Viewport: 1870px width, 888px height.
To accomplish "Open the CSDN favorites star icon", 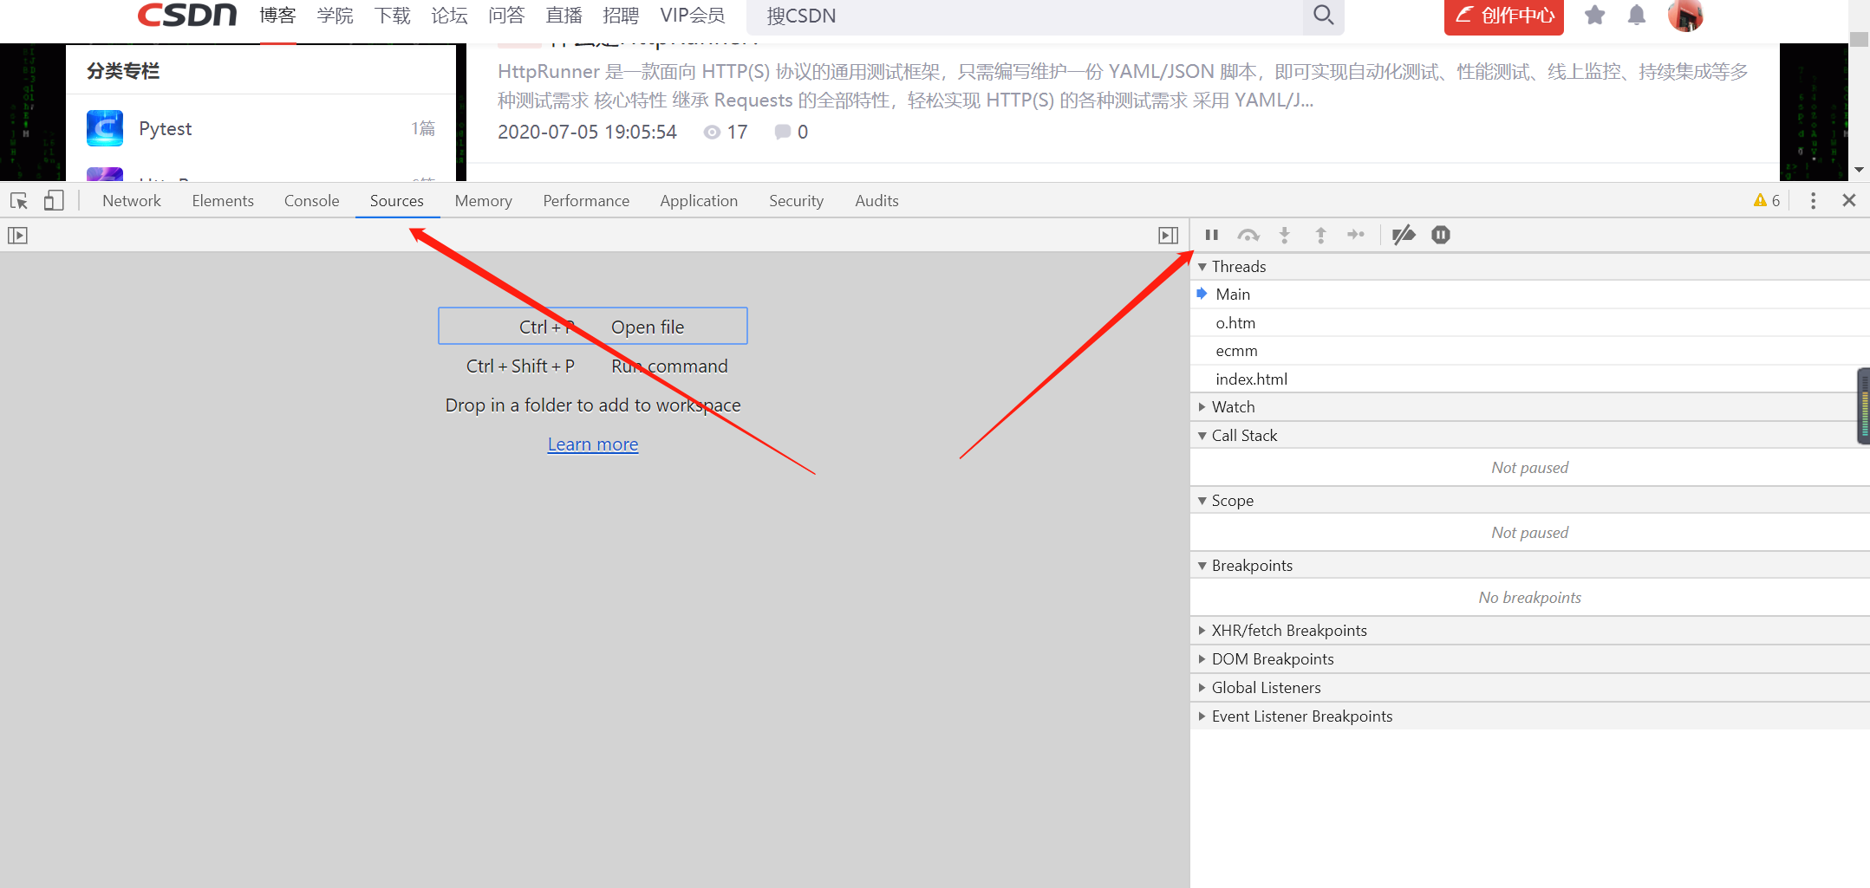I will [1594, 15].
